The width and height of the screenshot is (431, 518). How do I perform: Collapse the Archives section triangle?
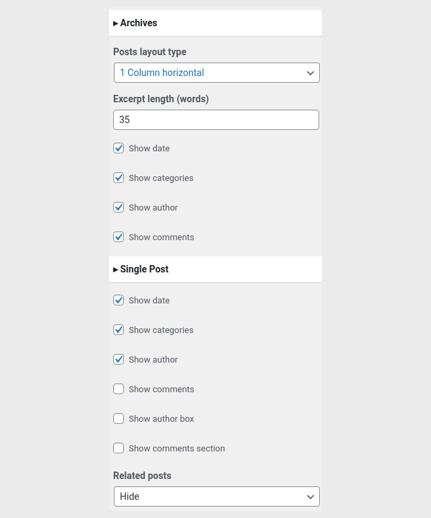115,24
